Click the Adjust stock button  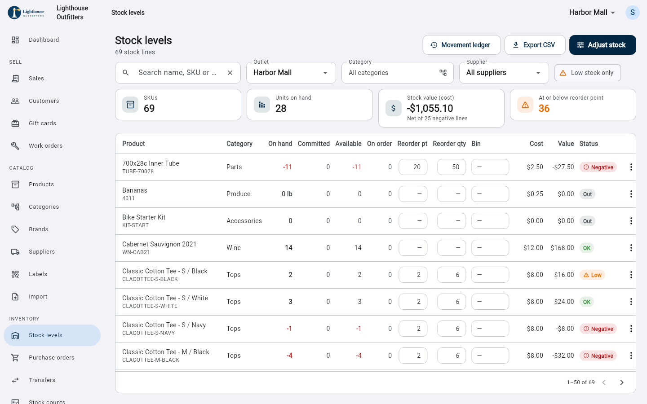(603, 45)
